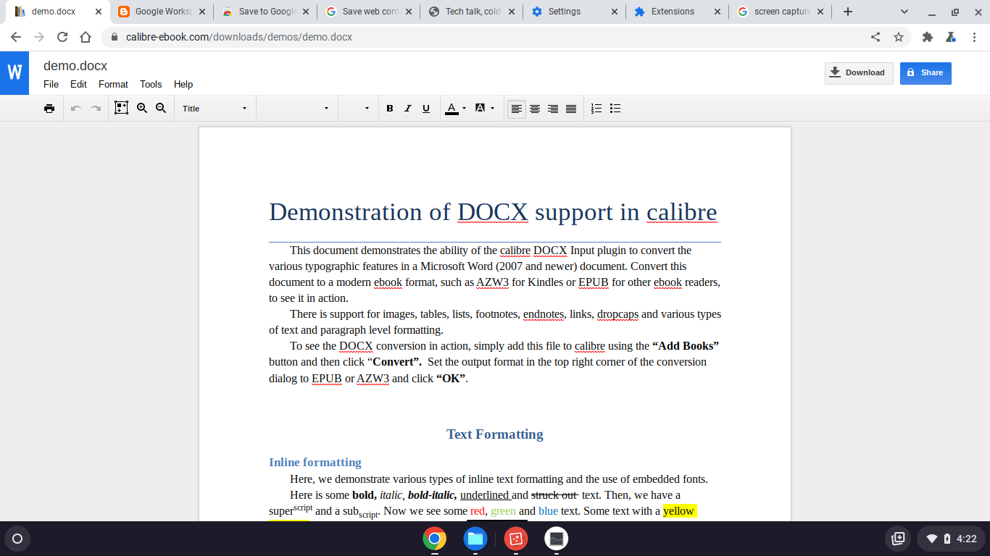Open the font family dropdown

(296, 108)
